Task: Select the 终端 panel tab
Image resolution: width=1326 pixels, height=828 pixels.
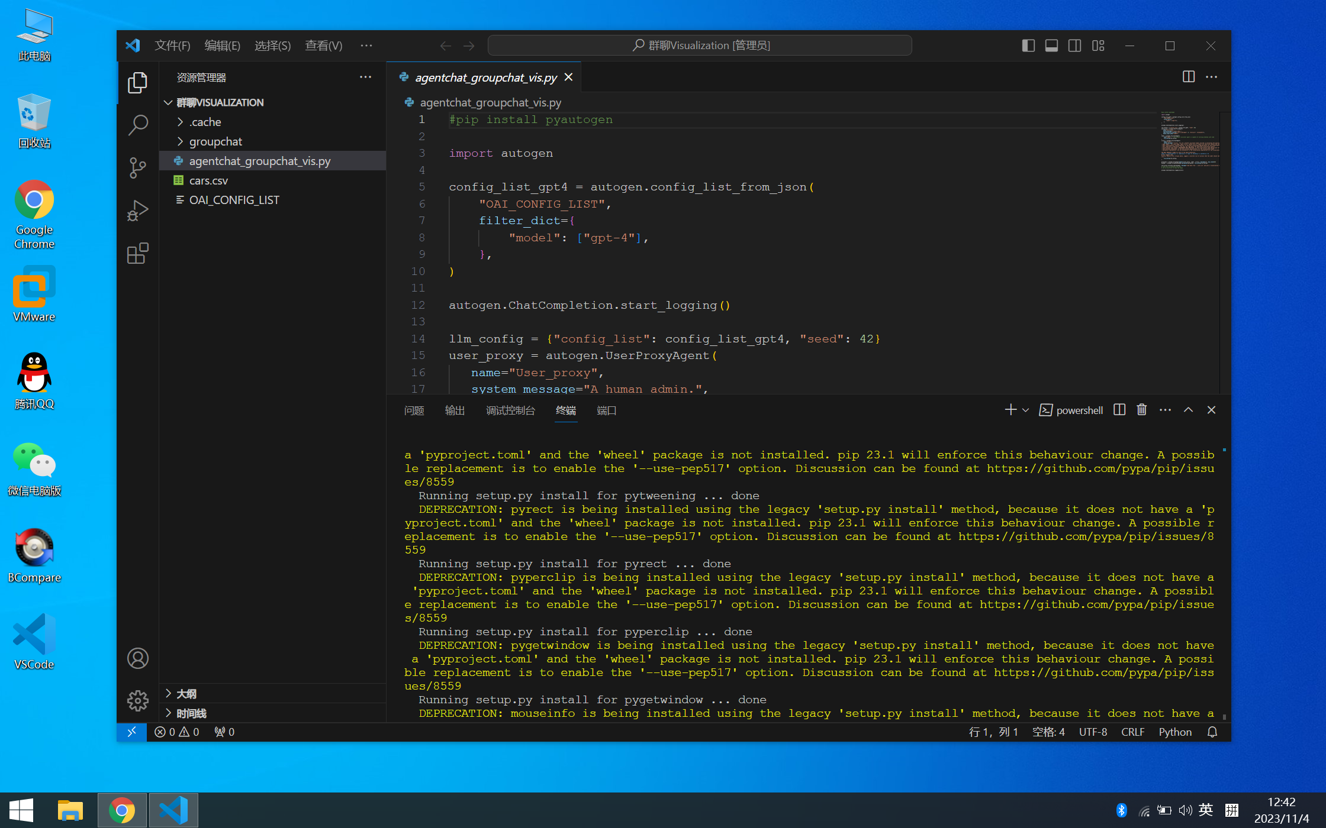Action: click(565, 410)
